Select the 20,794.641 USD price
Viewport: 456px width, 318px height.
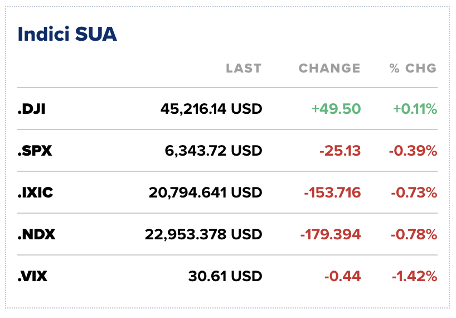click(x=205, y=192)
